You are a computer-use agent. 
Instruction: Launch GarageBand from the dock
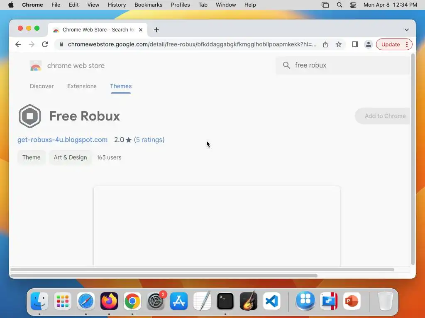coord(249,301)
